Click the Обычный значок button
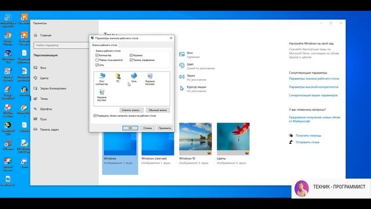 tap(158, 110)
